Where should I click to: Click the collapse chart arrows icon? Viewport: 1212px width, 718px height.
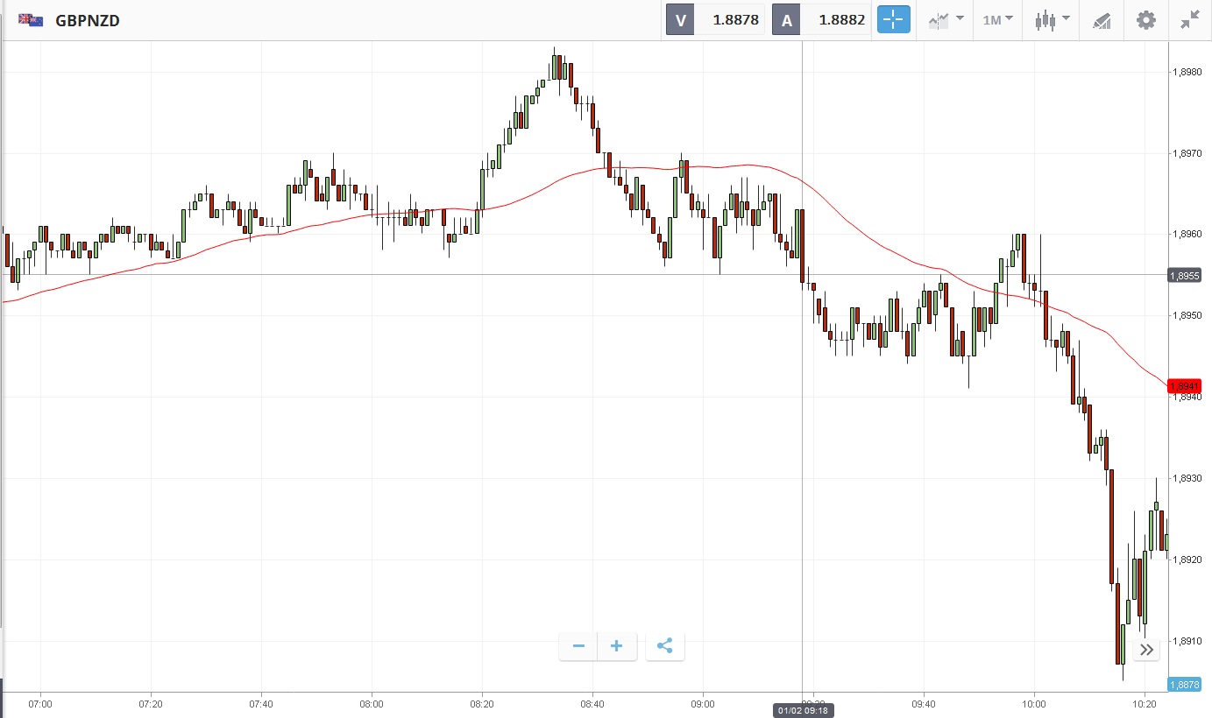tap(1189, 20)
